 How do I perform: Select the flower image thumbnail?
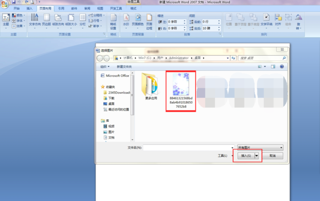[181, 84]
